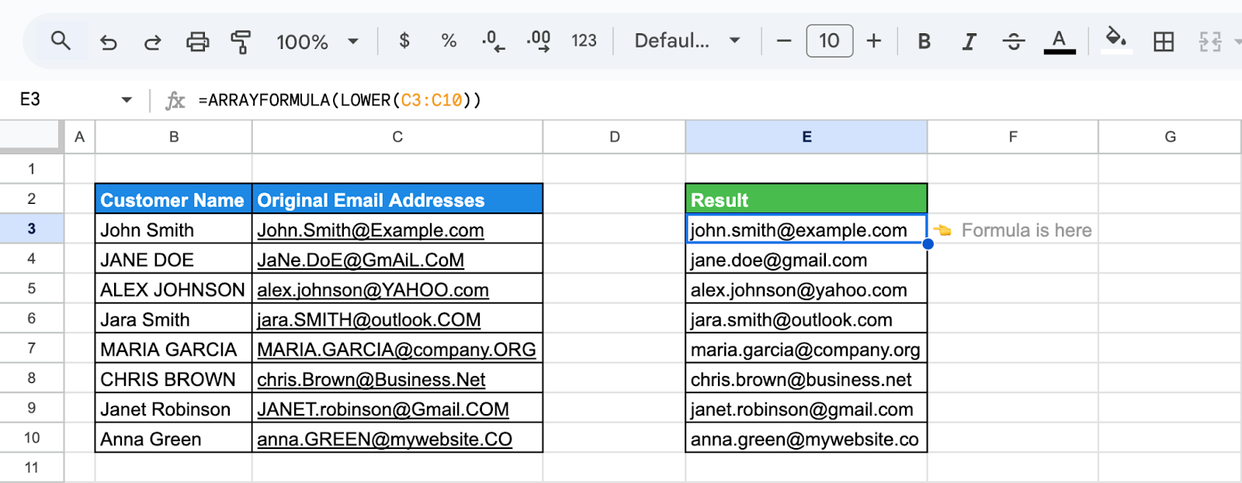Select column B header

(x=174, y=136)
